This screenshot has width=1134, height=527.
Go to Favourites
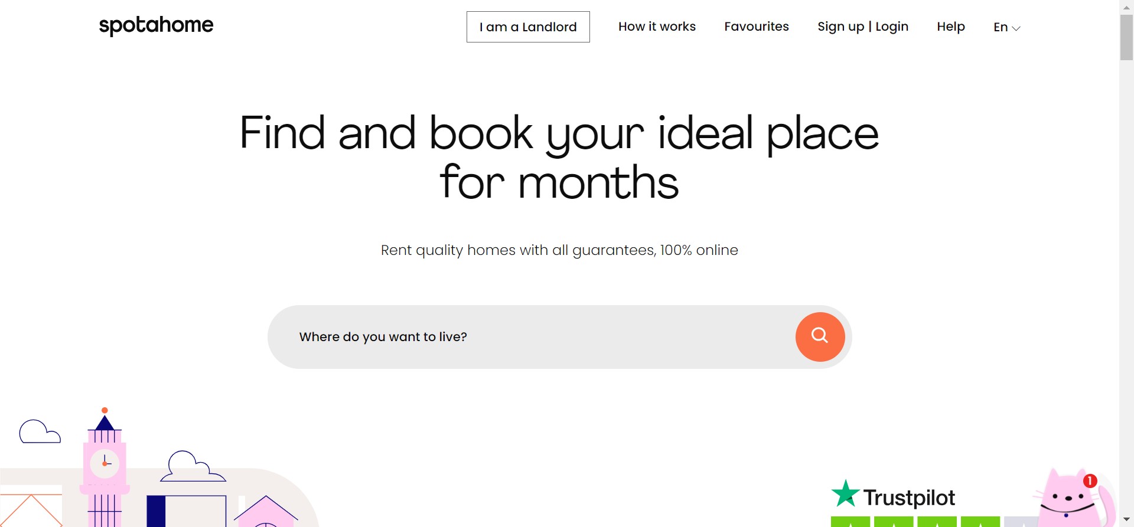click(757, 27)
